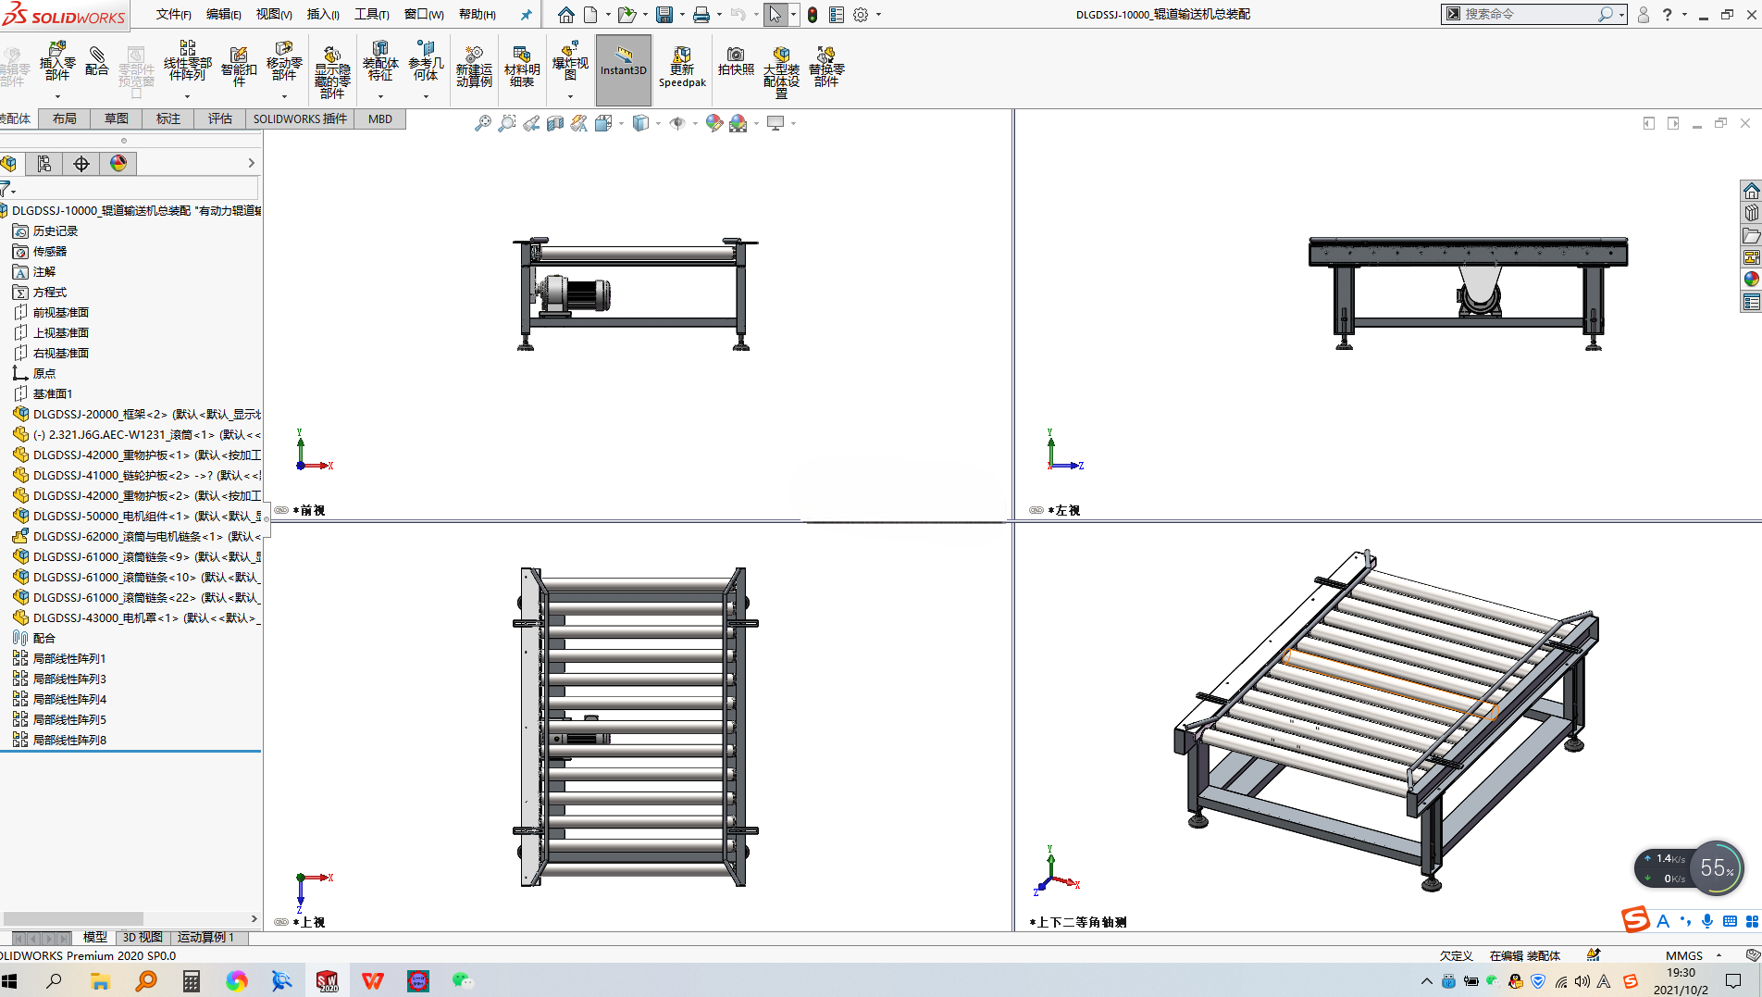Screen dimensions: 1762x997
Task: Toggle the menu bar pin icon
Action: pos(527,15)
